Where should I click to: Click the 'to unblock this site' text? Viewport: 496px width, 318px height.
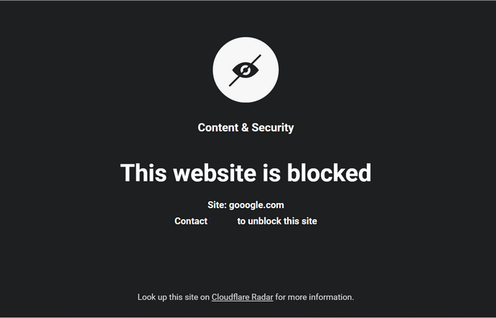(x=277, y=221)
